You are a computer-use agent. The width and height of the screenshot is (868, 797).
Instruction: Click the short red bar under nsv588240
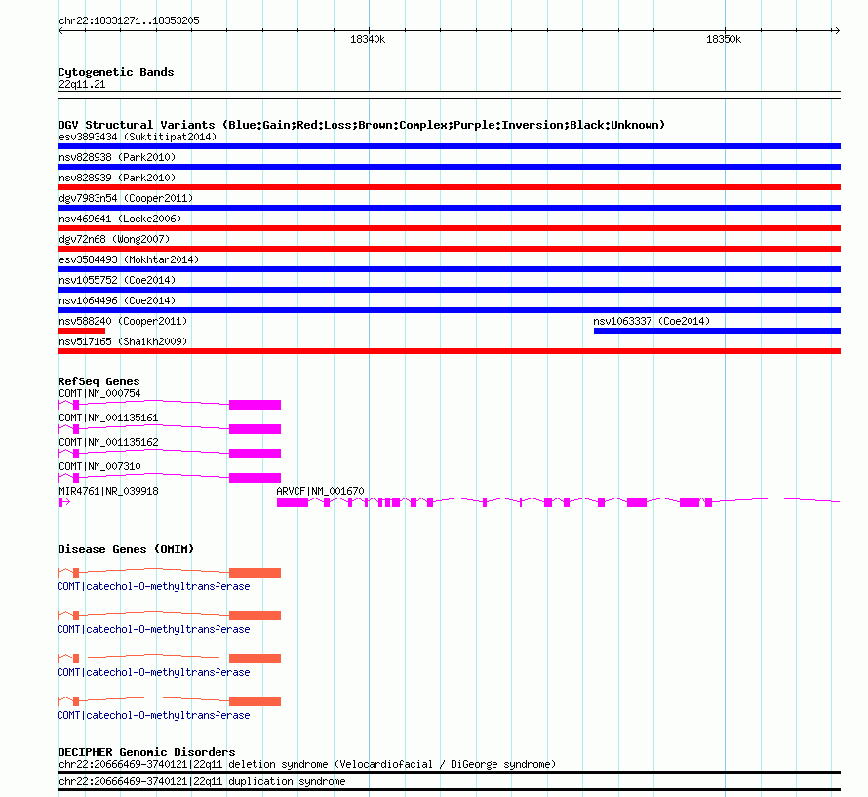(81, 331)
